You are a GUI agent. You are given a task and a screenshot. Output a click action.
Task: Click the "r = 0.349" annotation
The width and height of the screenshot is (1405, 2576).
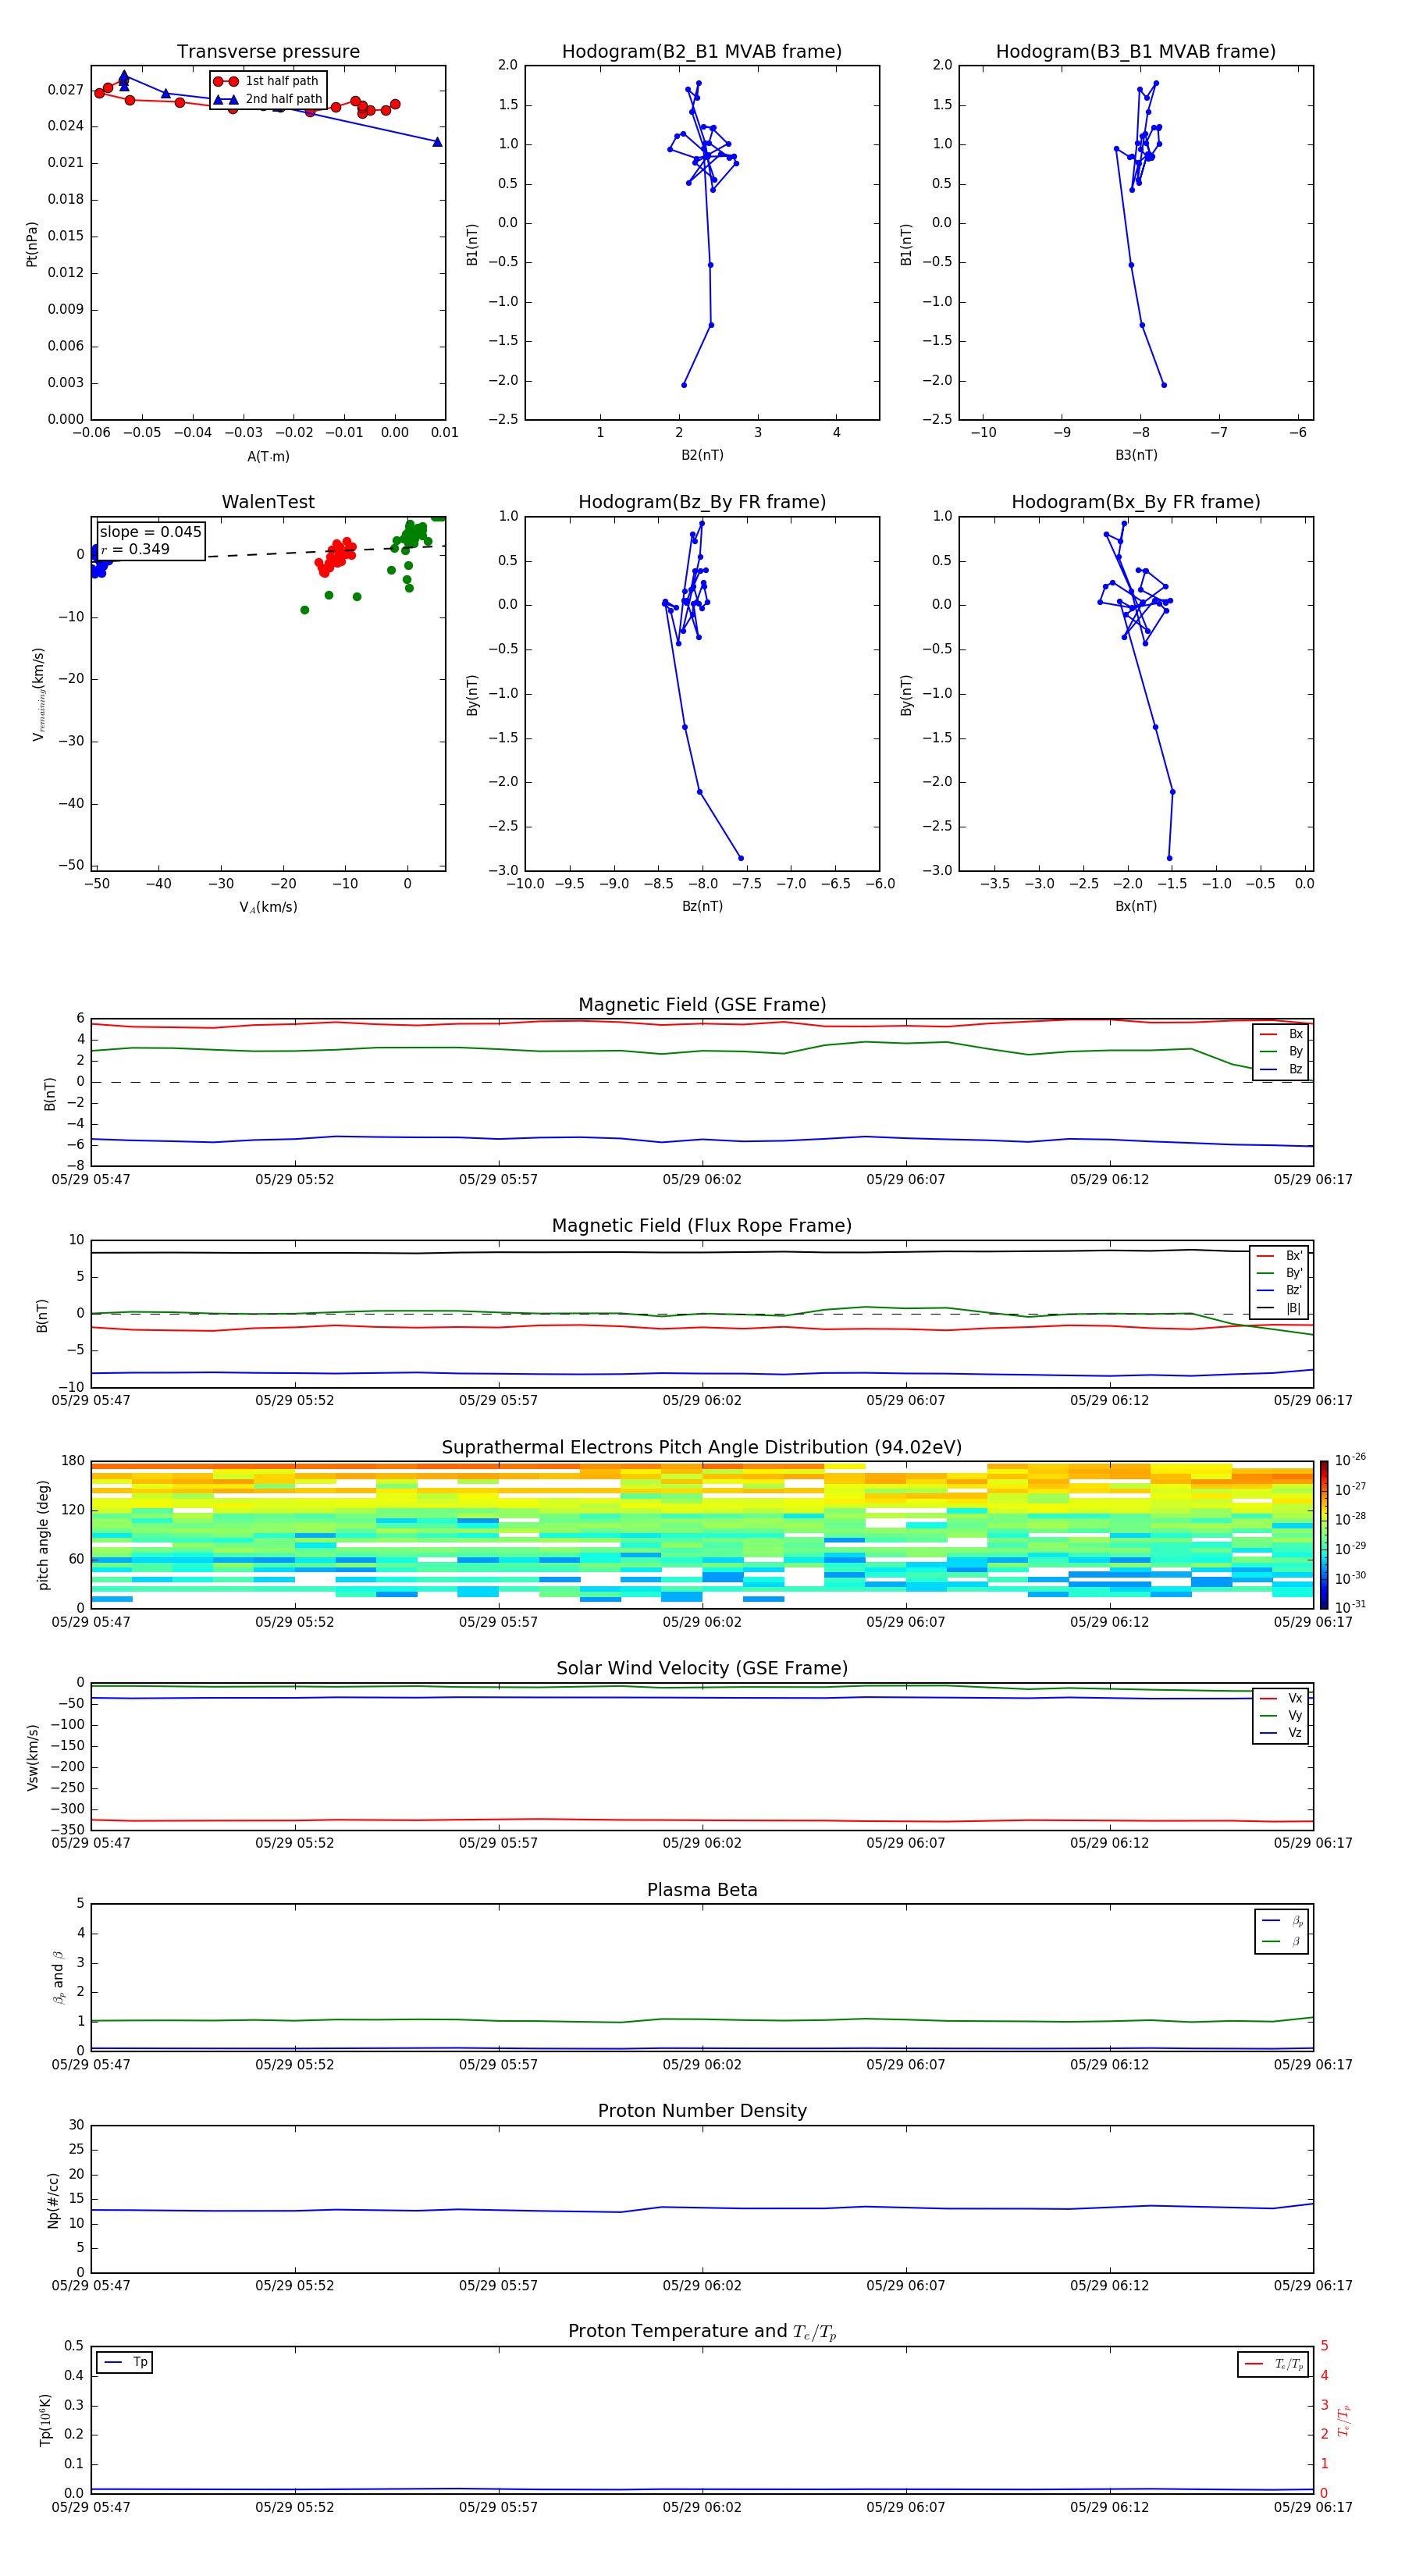(135, 549)
